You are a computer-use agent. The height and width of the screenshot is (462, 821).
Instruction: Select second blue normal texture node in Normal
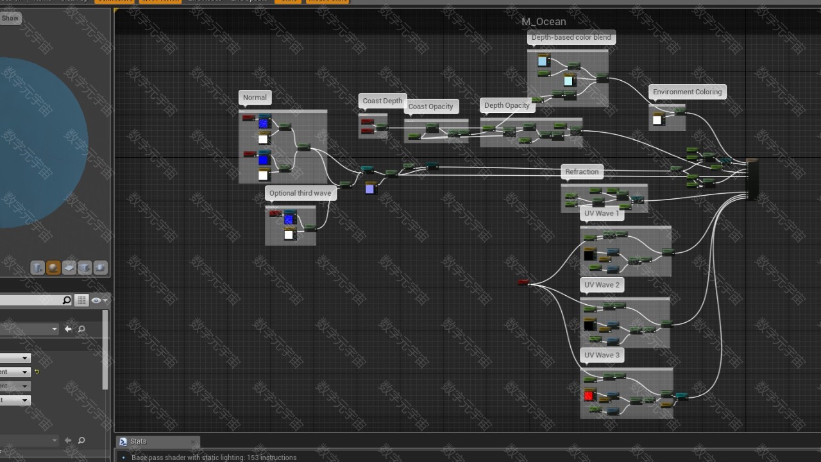coord(264,158)
